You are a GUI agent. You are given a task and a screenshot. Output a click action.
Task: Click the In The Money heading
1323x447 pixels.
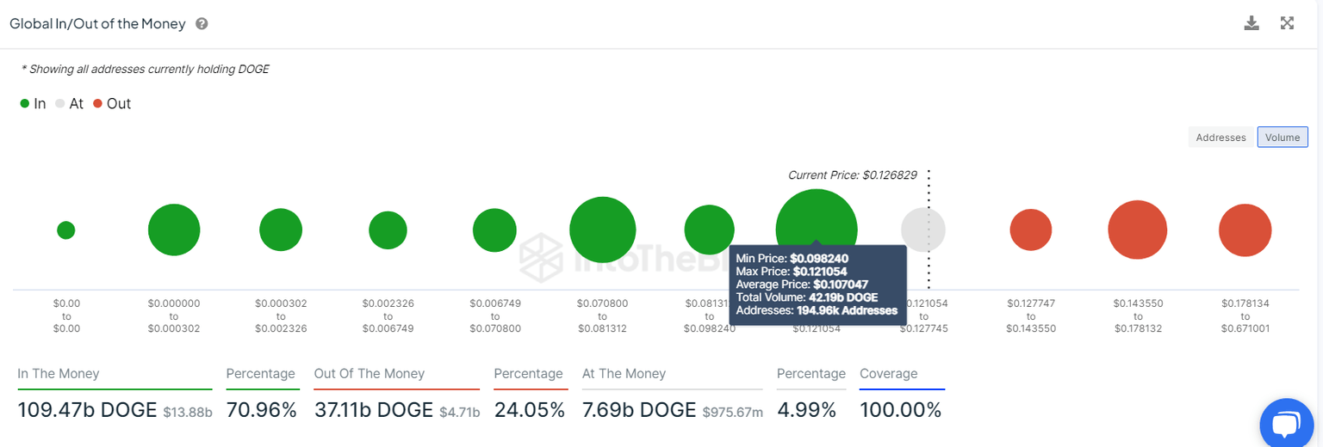pyautogui.click(x=59, y=374)
